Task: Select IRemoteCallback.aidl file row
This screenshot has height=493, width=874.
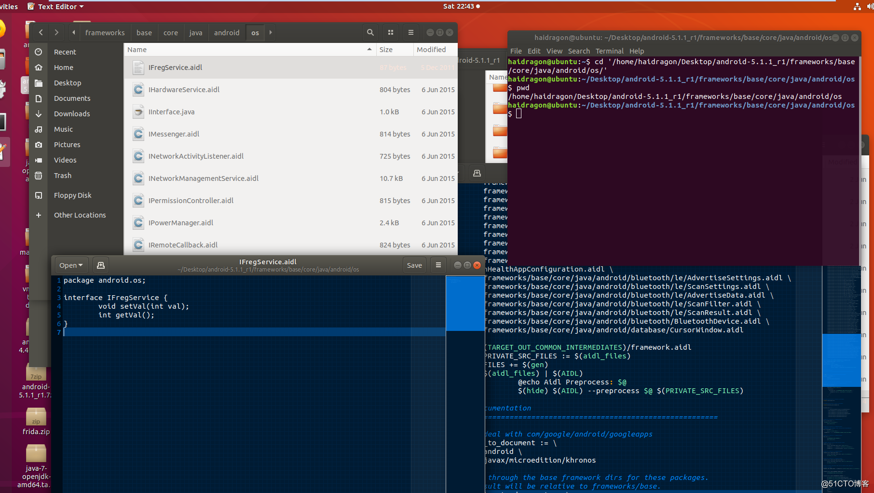Action: coord(290,245)
